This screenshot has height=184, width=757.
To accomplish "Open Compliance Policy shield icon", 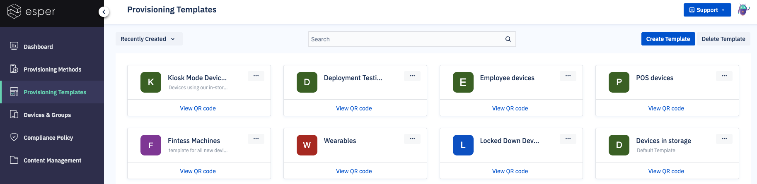I will click(14, 137).
